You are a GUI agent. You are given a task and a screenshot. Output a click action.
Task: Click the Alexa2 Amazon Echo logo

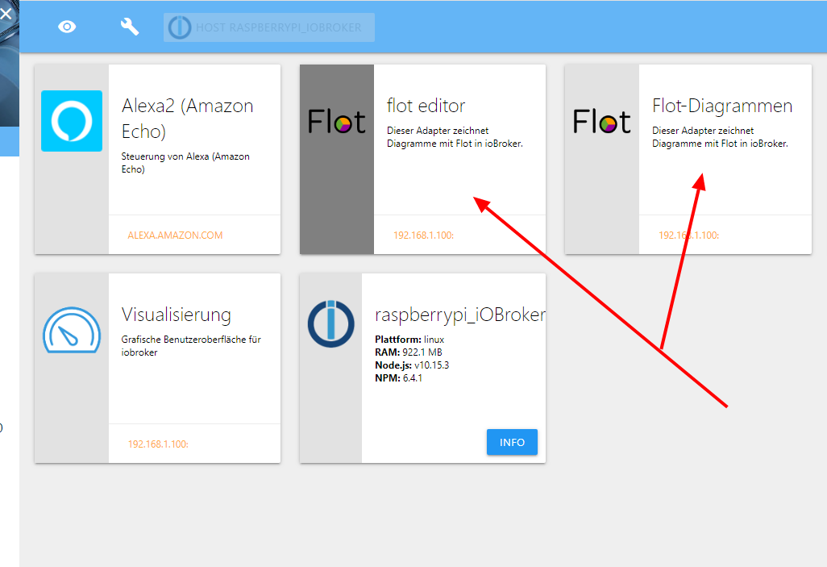coord(72,121)
